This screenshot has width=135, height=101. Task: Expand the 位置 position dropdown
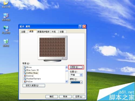coord(81,75)
